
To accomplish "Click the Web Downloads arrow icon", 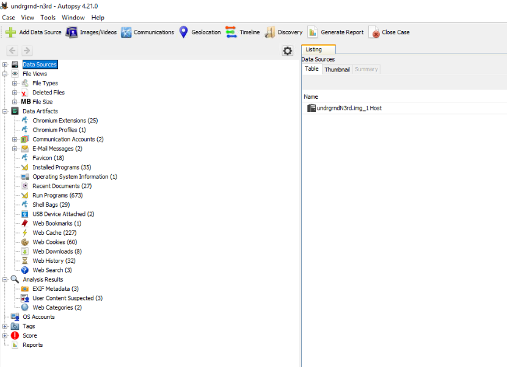I will [25, 251].
